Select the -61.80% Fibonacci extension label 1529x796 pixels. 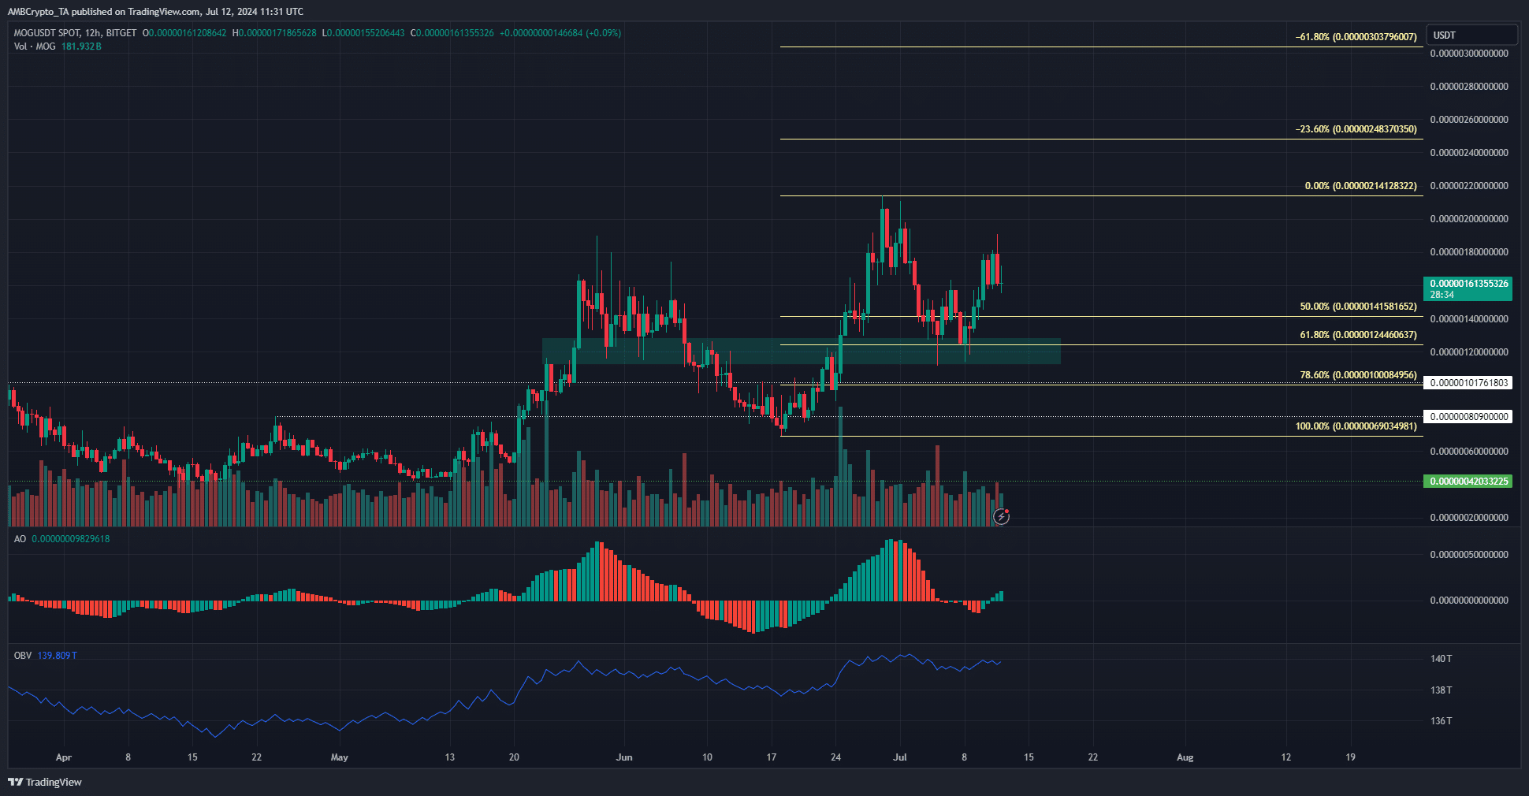(x=1356, y=37)
